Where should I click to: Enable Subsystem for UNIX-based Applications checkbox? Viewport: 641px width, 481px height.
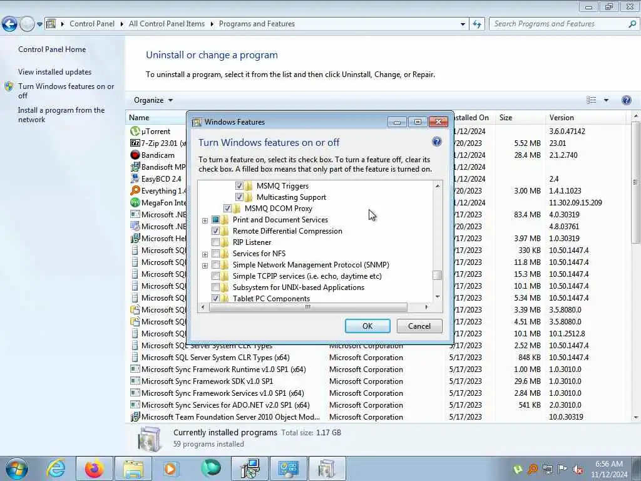pyautogui.click(x=215, y=287)
